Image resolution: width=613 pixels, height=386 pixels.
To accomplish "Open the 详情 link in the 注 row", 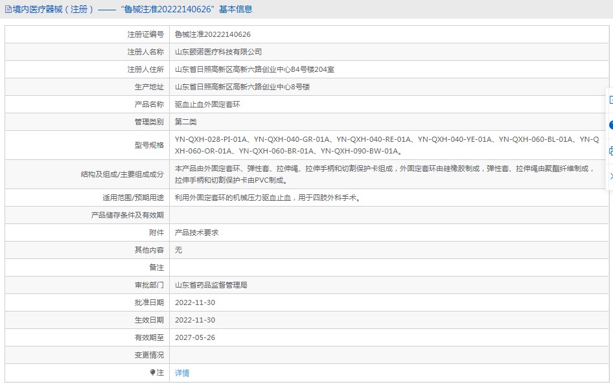I will tap(182, 372).
